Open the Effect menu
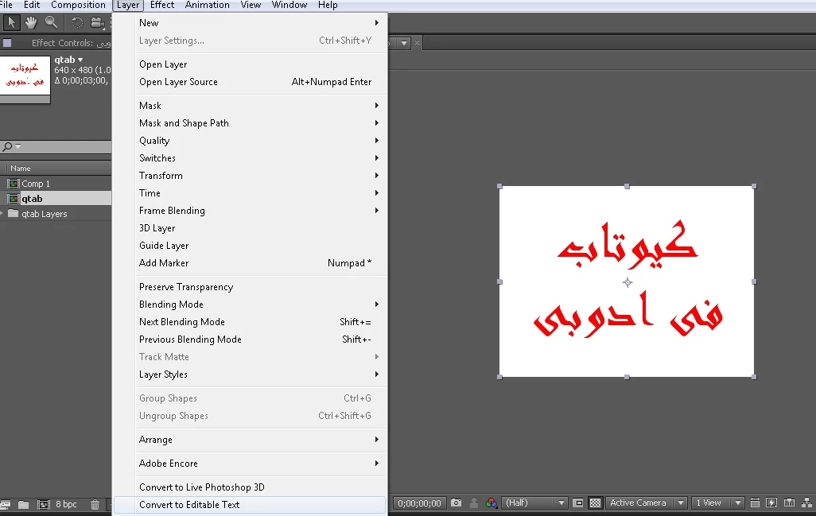Viewport: 816px width, 516px height. [161, 6]
